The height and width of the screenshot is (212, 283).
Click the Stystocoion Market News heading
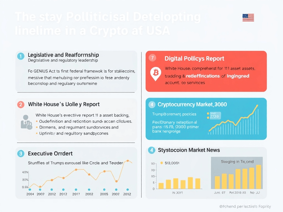[x=189, y=150]
